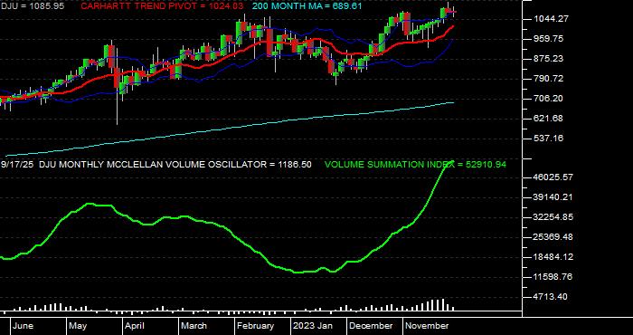633x335 pixels.
Task: Click the 9/17/25 date label
Action: (17, 165)
